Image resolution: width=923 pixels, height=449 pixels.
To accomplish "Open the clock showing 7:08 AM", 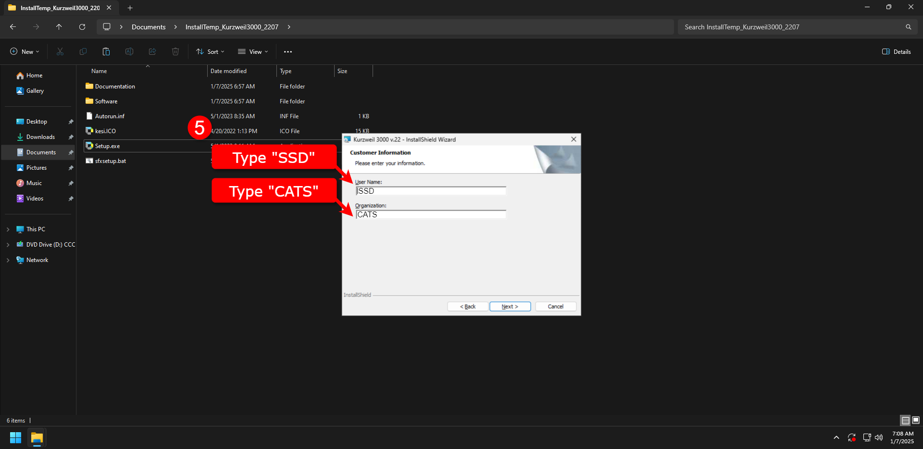I will [x=902, y=437].
